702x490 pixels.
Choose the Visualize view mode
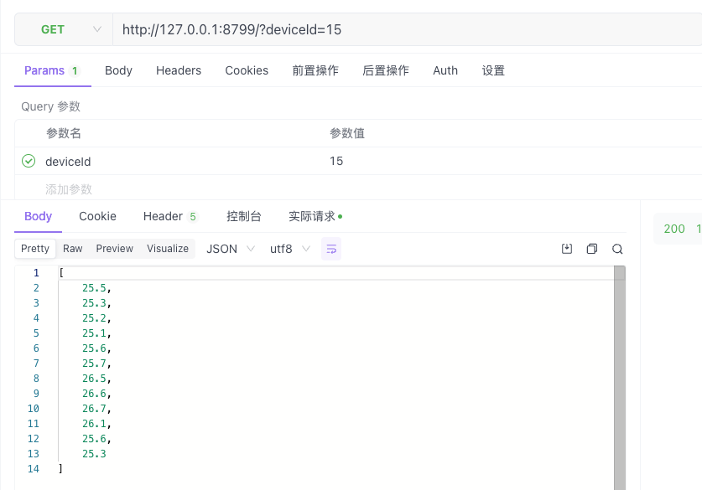[x=168, y=249]
